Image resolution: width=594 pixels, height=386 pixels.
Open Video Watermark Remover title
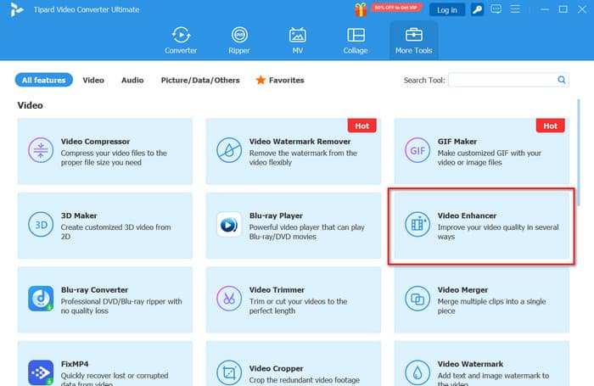click(x=300, y=142)
